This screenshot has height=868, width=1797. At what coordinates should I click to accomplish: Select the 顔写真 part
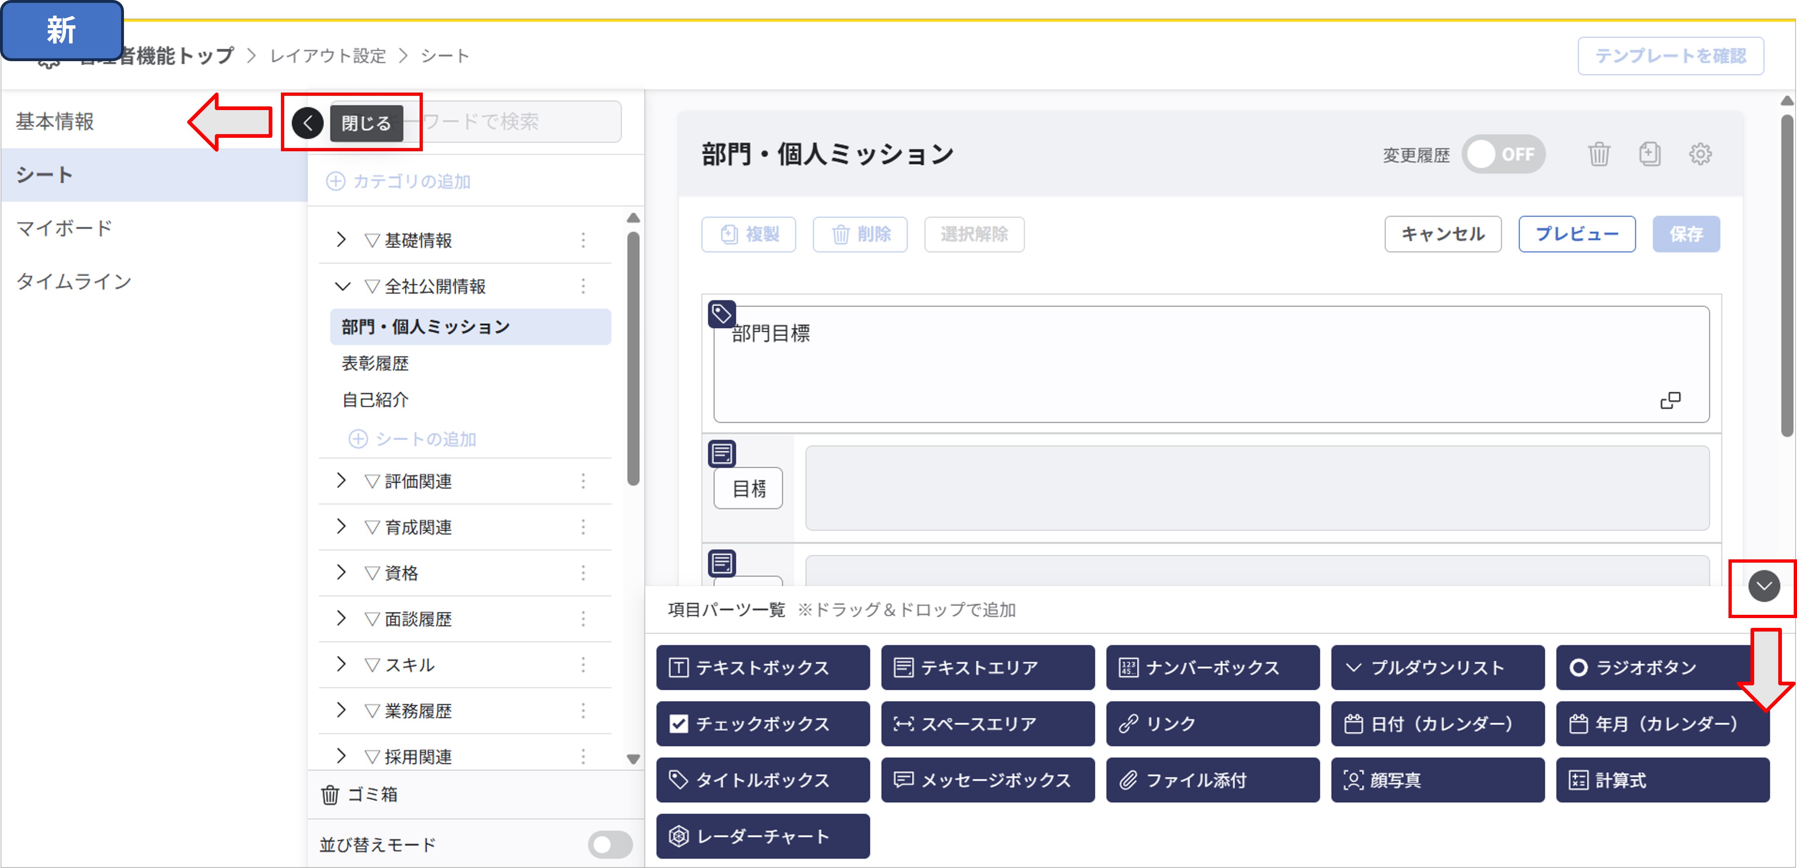pyautogui.click(x=1437, y=780)
